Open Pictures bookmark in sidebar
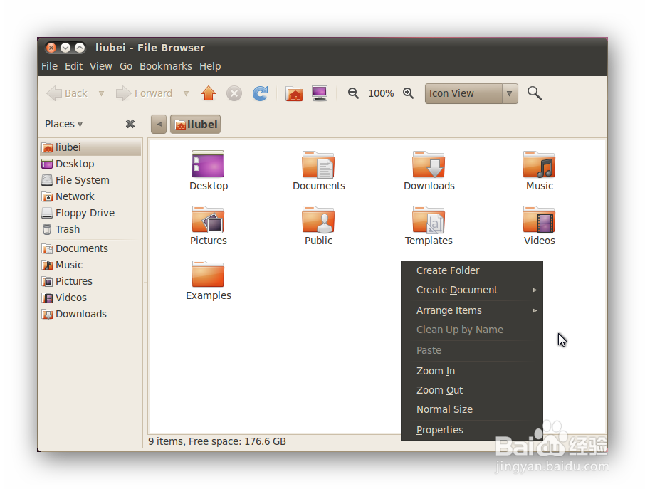 tap(90, 281)
